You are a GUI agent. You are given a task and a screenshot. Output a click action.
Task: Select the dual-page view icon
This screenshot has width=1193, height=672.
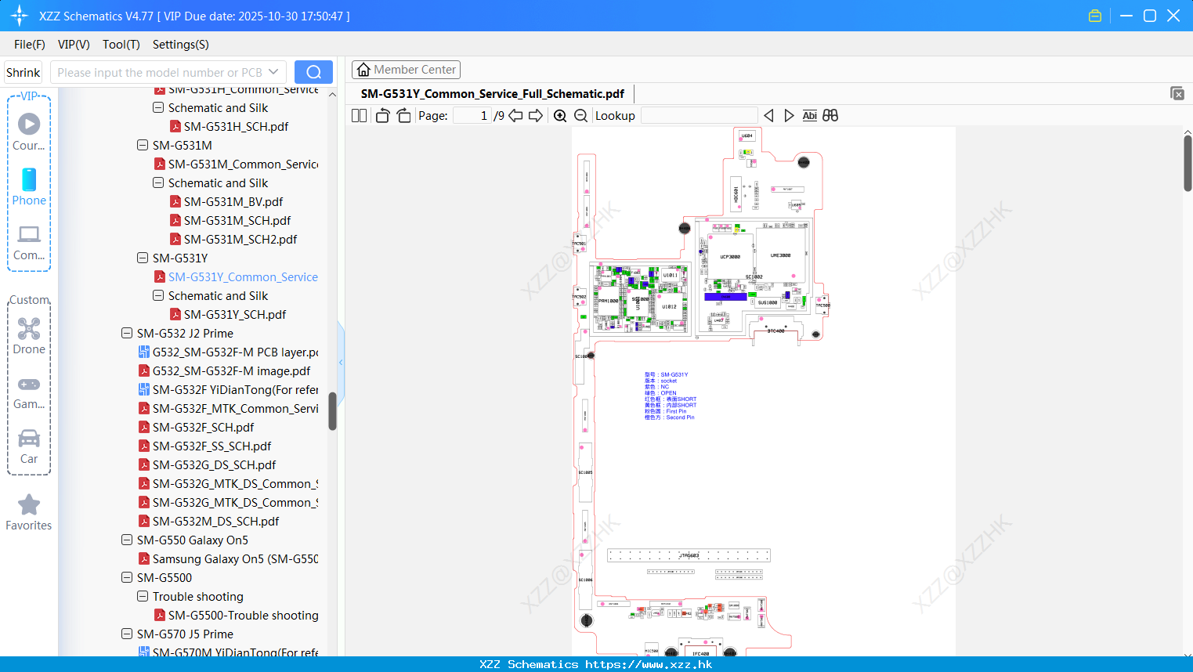(x=358, y=115)
